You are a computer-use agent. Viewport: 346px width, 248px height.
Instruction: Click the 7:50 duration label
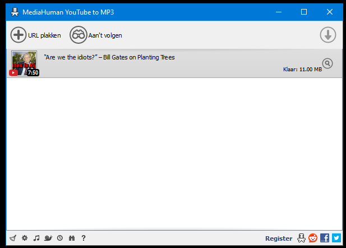tap(33, 72)
